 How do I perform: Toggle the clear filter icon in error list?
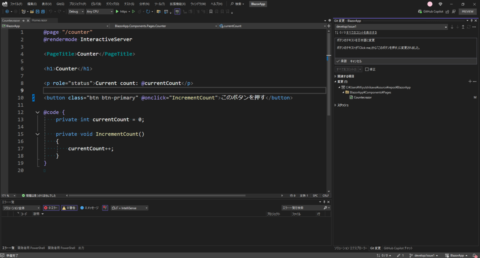[x=105, y=208]
